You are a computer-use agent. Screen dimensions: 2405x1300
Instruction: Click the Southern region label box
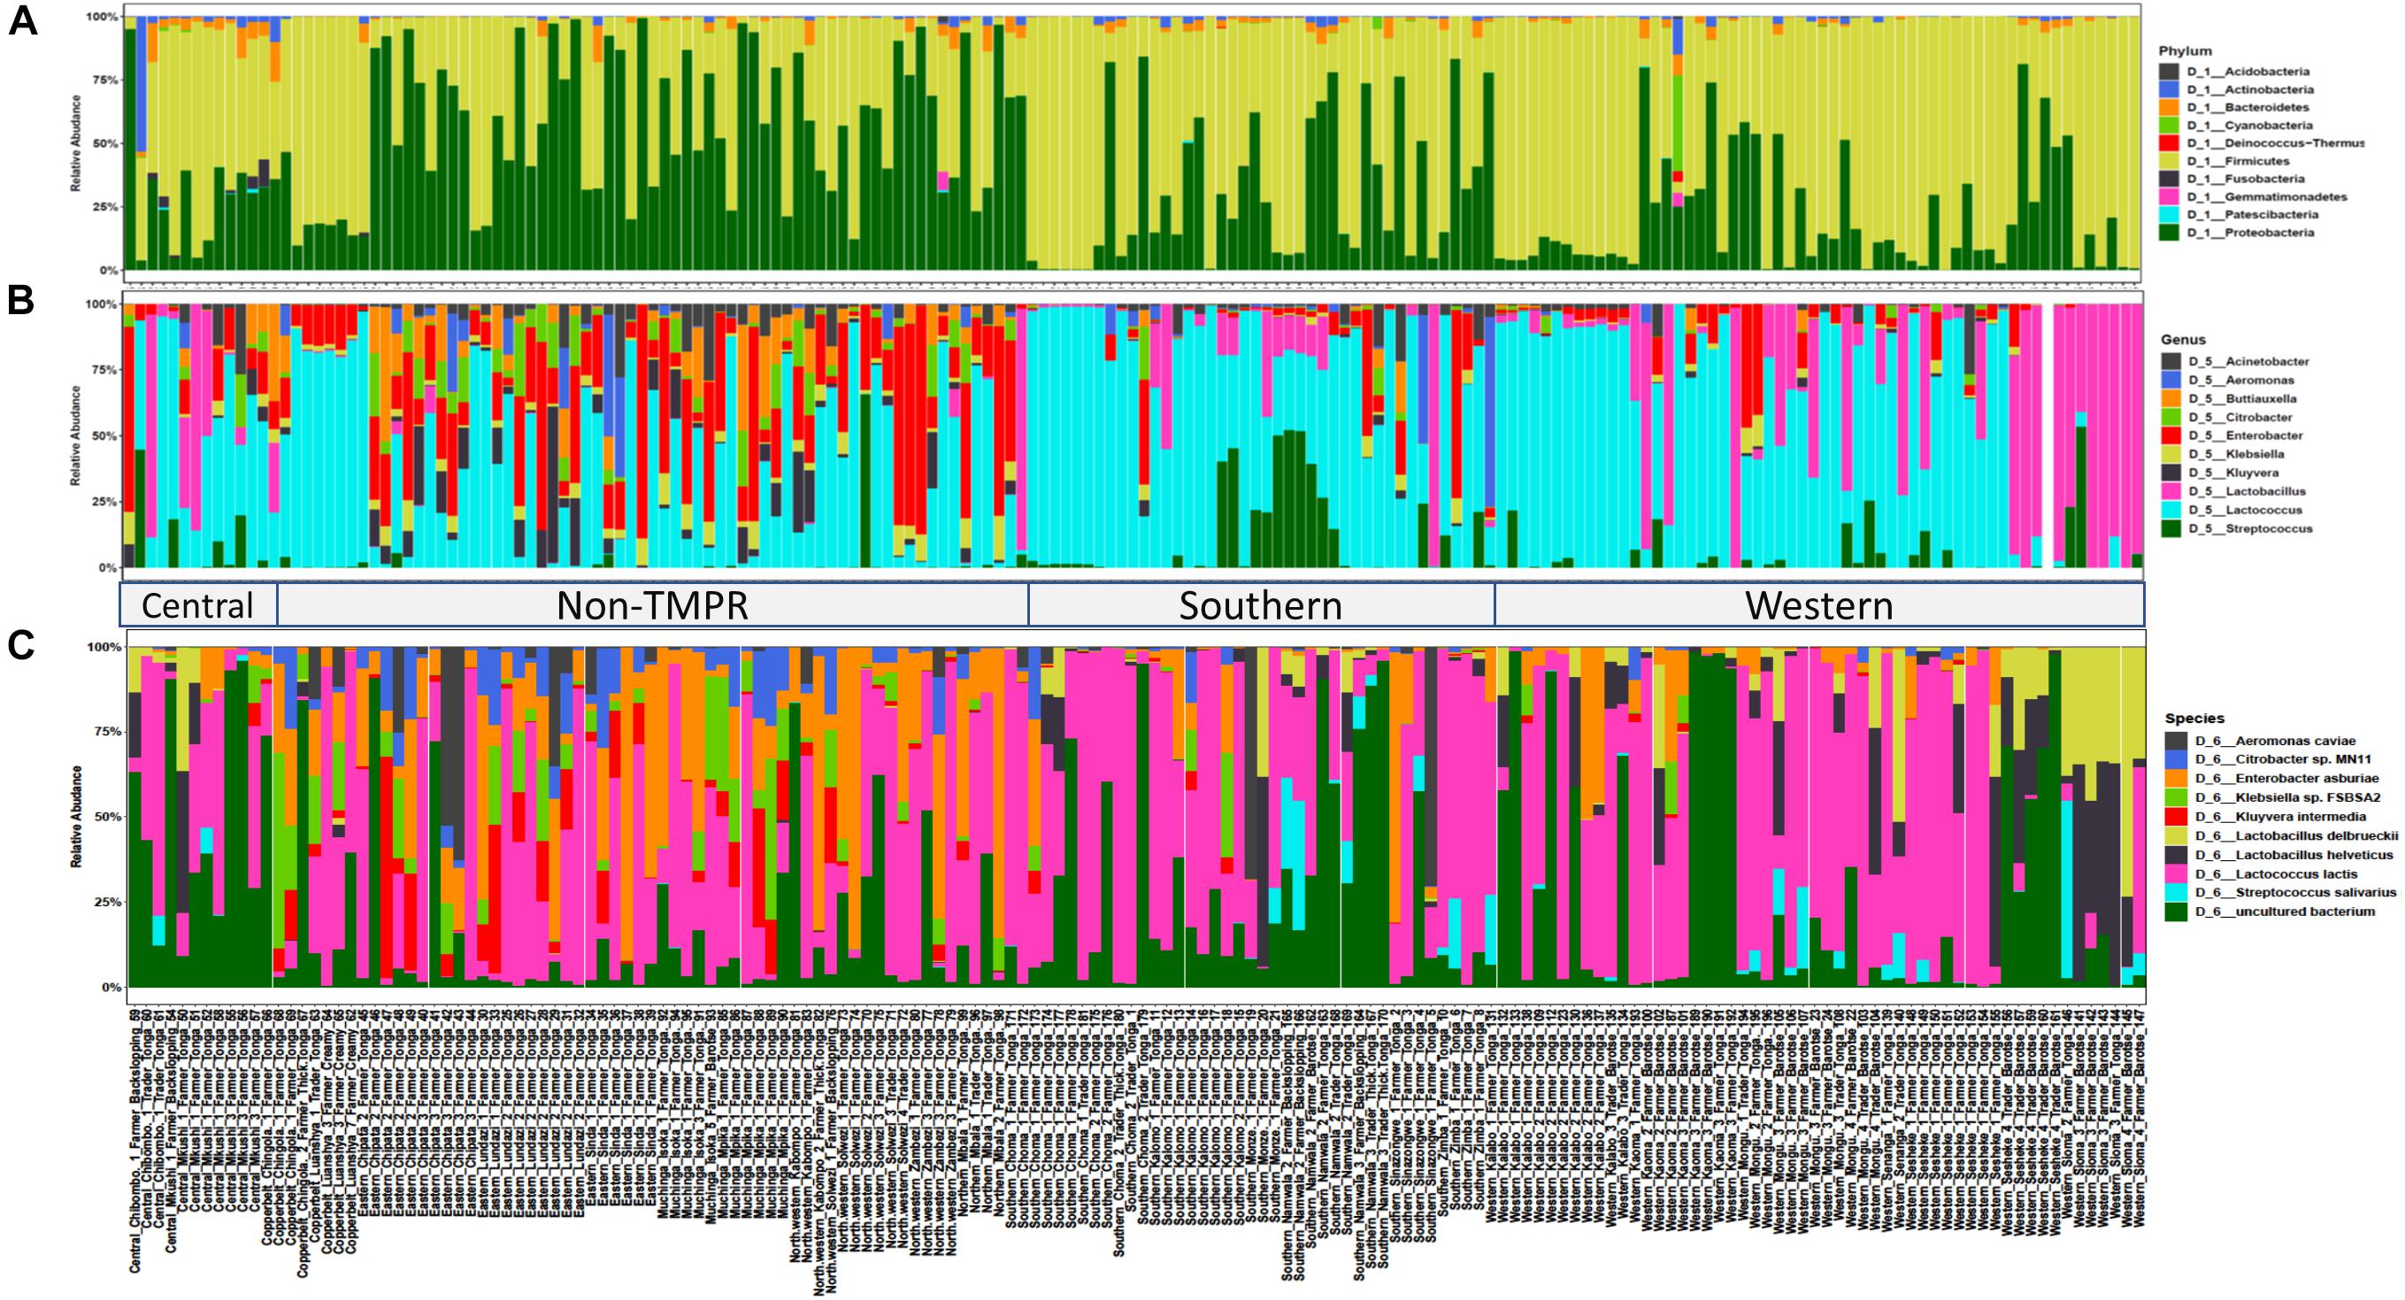tap(1261, 604)
